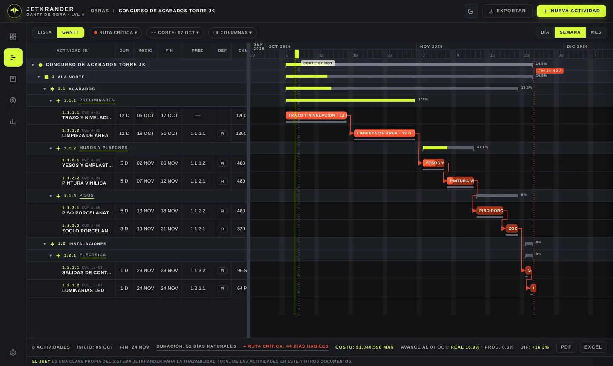Click the Exportar button
This screenshot has width=613, height=366.
[507, 11]
